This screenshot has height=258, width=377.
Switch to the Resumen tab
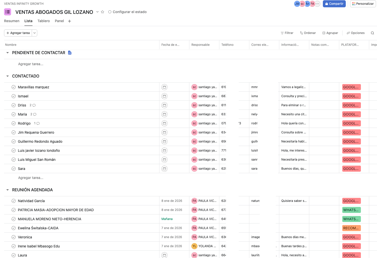(x=12, y=21)
